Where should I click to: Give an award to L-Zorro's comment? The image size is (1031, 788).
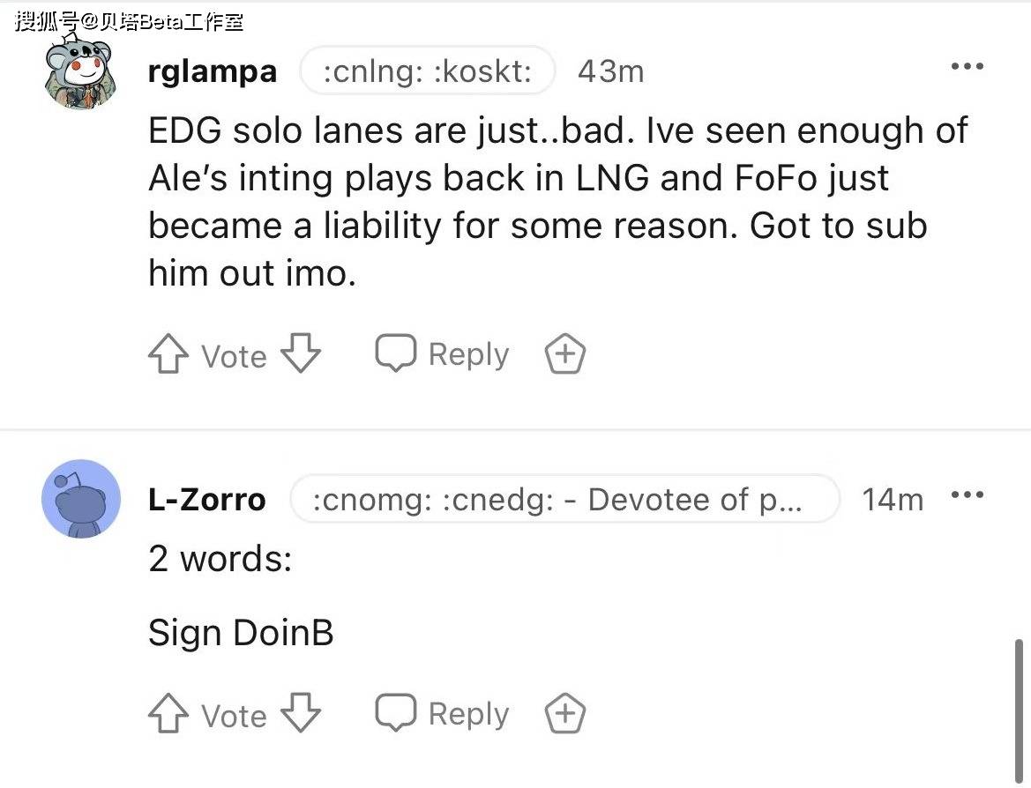[564, 713]
